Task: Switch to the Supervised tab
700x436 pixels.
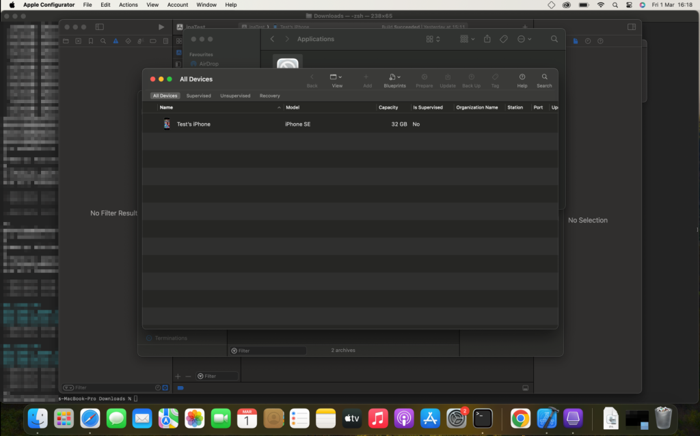Action: point(198,96)
